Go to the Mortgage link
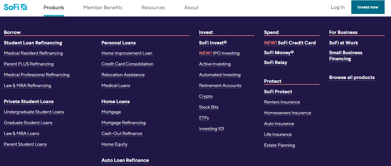Screen dimensions: 391x166 pyautogui.click(x=111, y=112)
